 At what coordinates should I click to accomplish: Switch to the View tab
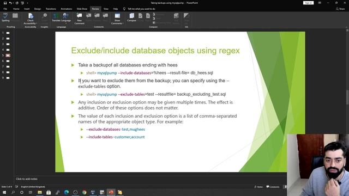(x=106, y=9)
